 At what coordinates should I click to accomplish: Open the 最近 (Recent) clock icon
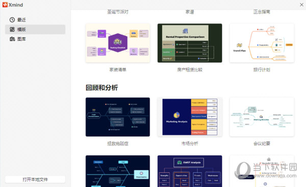point(12,20)
